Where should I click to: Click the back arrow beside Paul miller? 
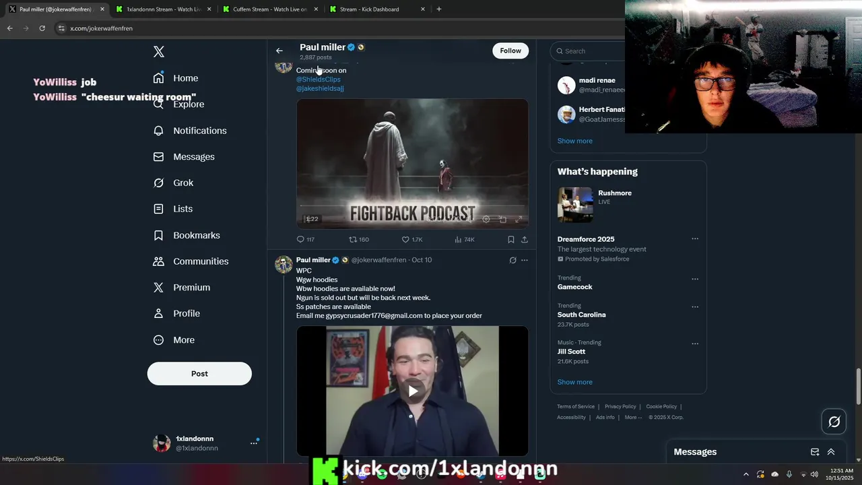point(279,51)
